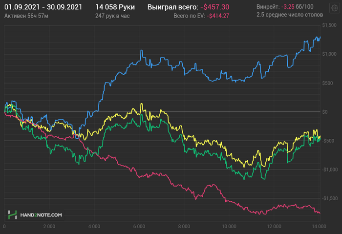Screen dimensions: 342x234
Task: Click the 'Активен 56ч 57м' active time text
Action: (26, 16)
